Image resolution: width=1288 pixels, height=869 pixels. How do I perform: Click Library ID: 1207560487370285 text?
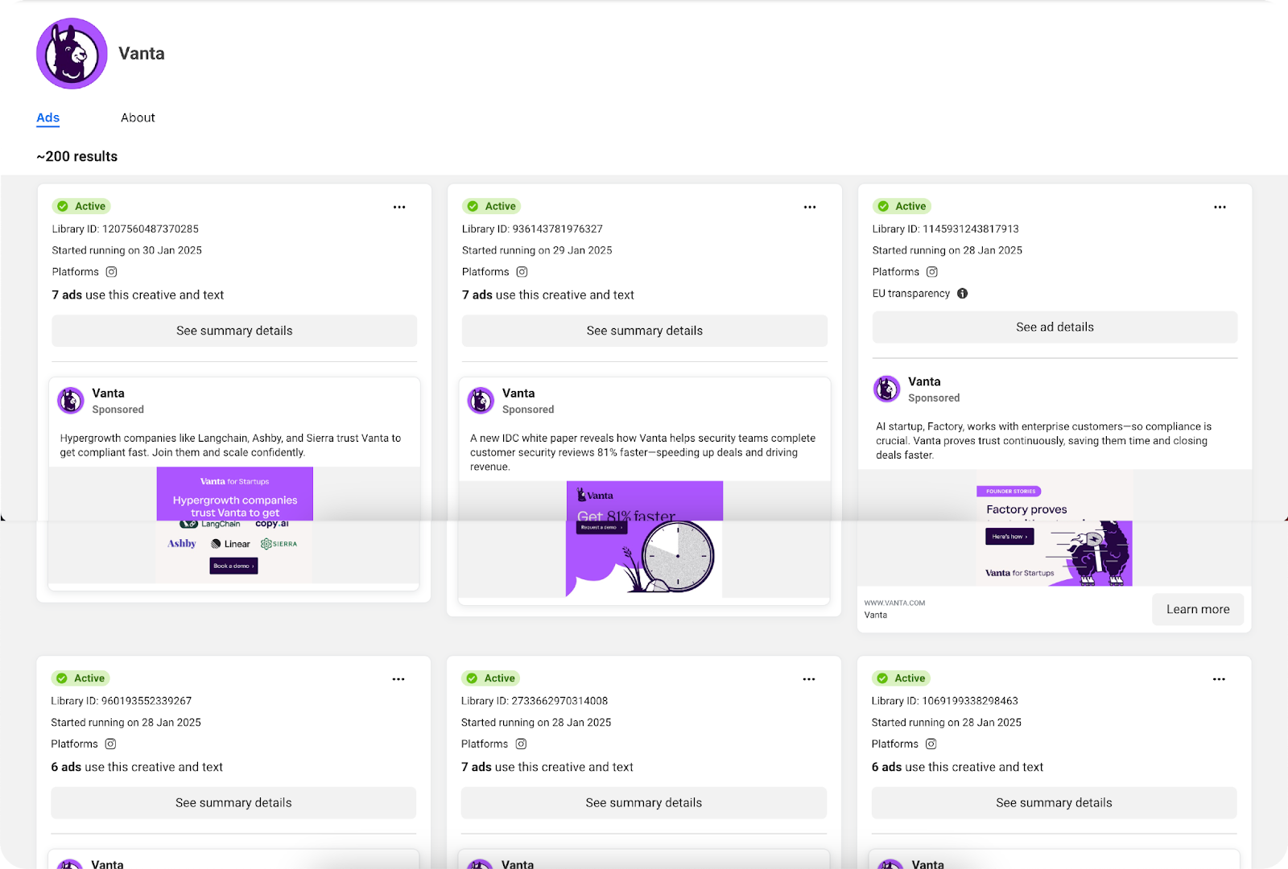(x=126, y=229)
